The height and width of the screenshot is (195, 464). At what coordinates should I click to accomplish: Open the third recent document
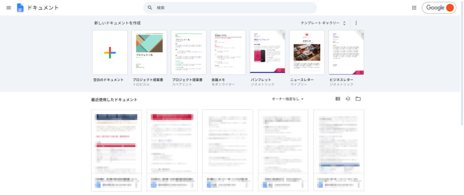point(227,151)
